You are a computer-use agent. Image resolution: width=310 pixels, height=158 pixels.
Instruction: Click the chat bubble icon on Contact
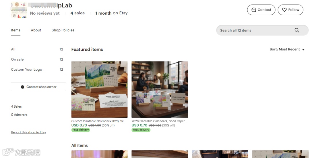(254, 10)
